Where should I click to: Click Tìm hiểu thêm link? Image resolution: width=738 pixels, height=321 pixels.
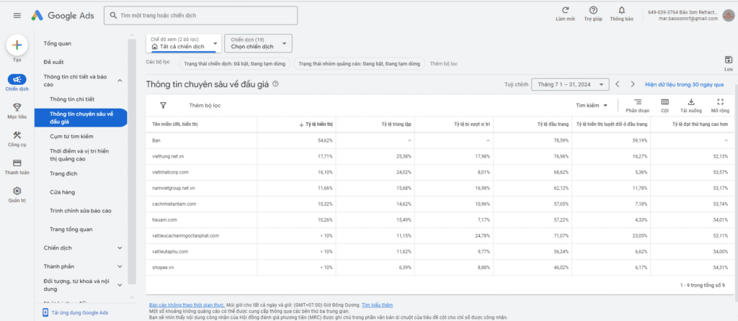(377, 305)
